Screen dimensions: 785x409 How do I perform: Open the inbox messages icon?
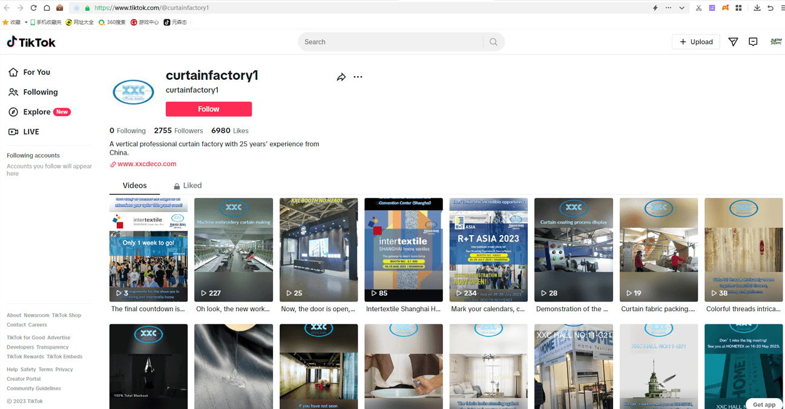[753, 42]
